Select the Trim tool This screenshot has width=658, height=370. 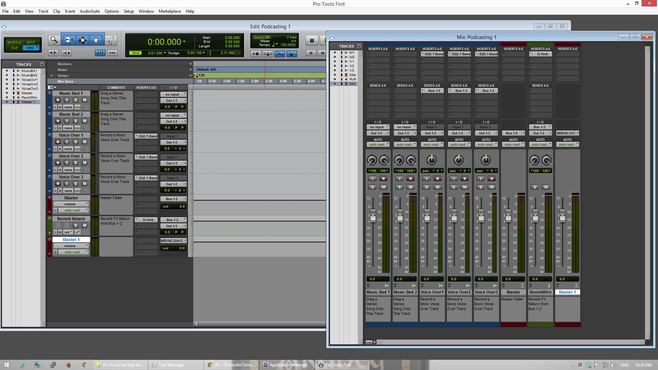coord(69,40)
